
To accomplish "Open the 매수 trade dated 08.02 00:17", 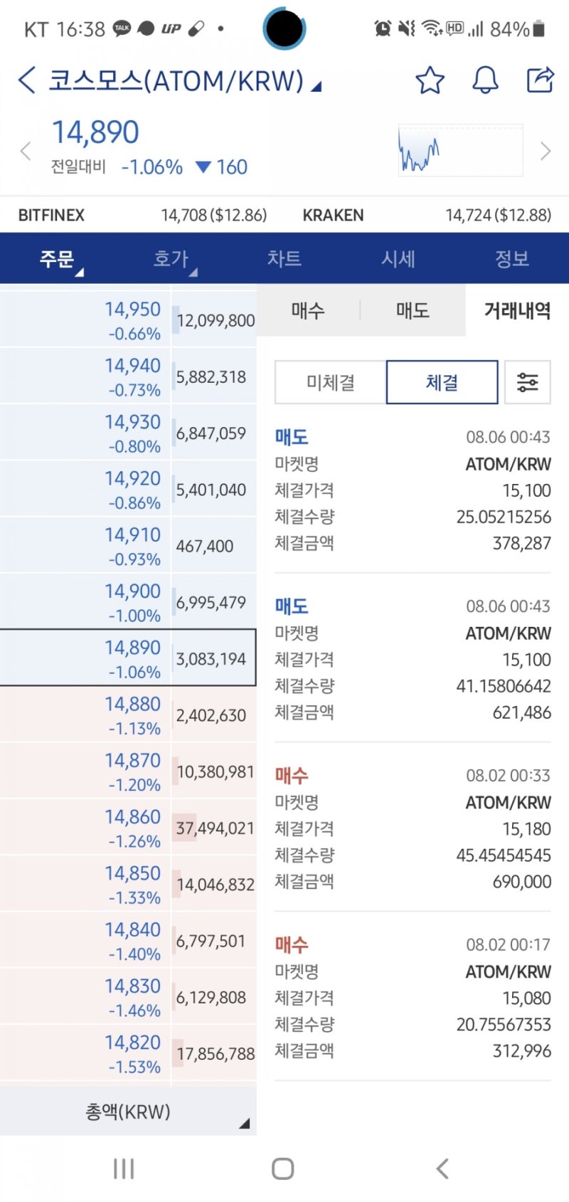I will tap(413, 998).
